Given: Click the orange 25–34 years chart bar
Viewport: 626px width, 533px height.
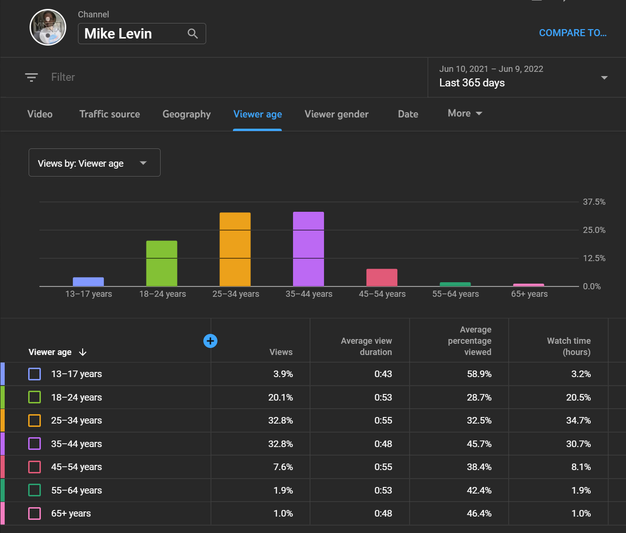Looking at the screenshot, I should pos(235,249).
